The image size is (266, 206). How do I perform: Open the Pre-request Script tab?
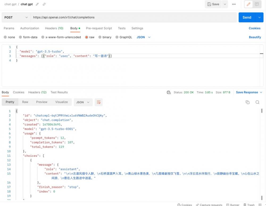(99, 28)
